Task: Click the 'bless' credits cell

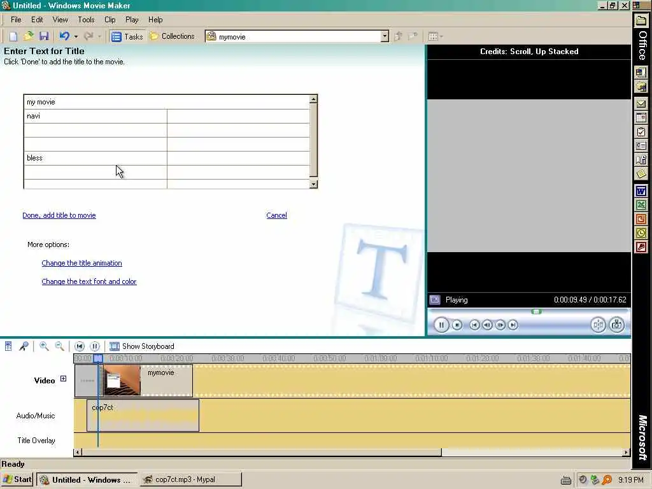Action: click(96, 158)
